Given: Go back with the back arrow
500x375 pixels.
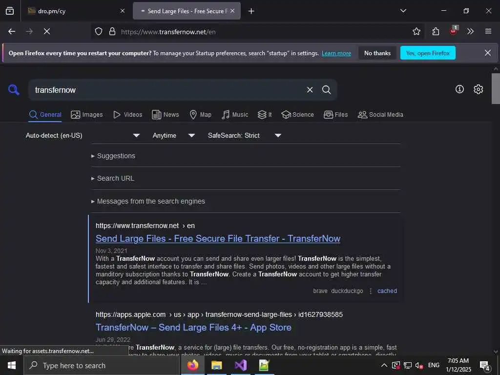Looking at the screenshot, I should click(x=12, y=32).
